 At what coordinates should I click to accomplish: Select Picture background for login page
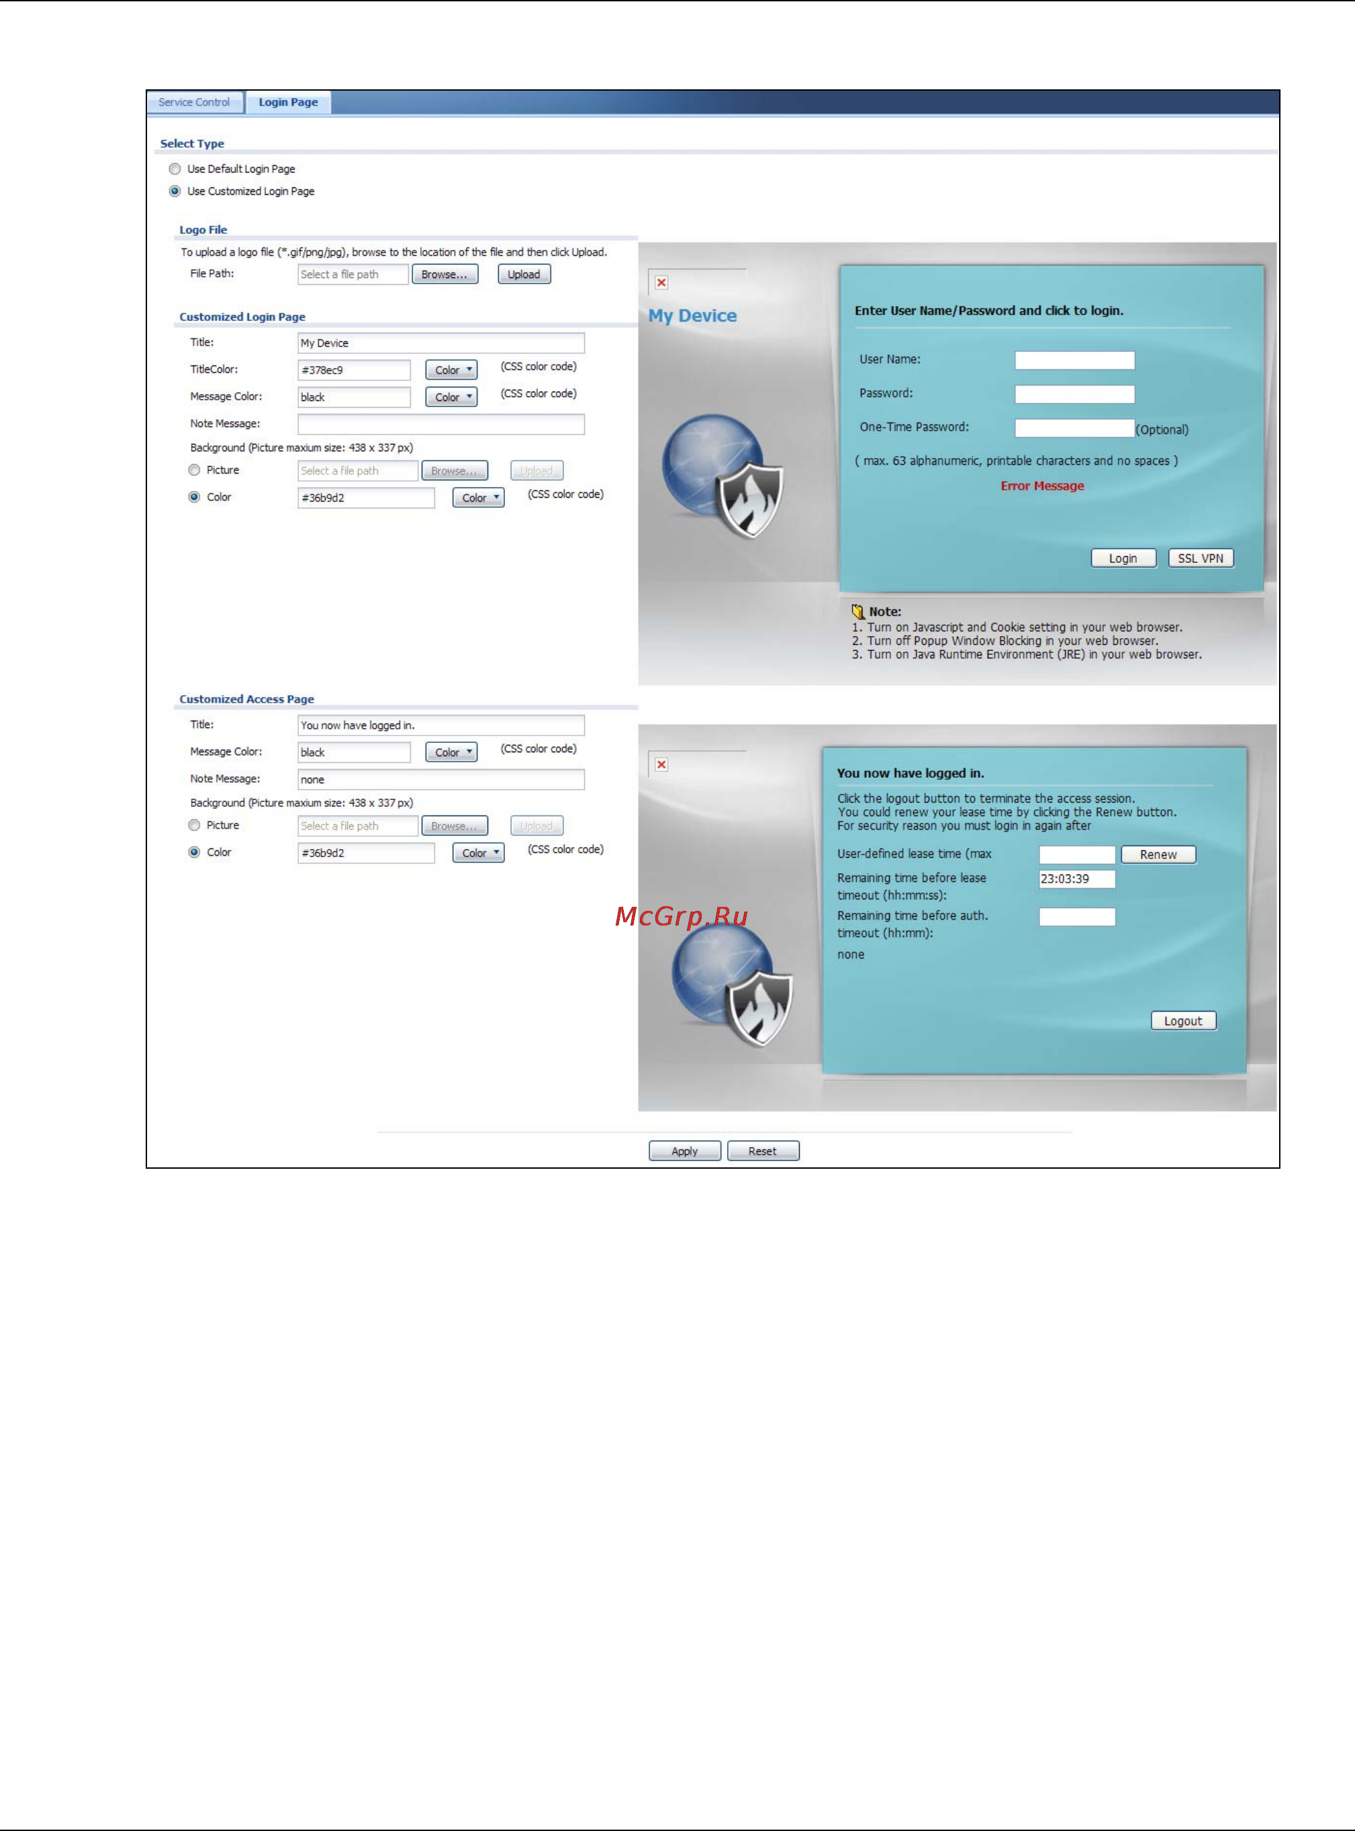tap(195, 470)
